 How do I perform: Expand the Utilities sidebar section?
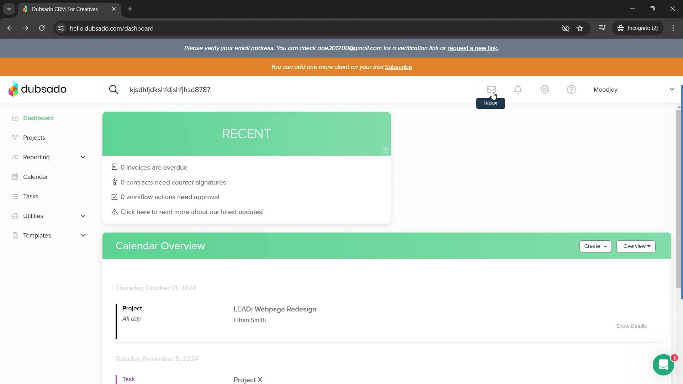point(83,216)
